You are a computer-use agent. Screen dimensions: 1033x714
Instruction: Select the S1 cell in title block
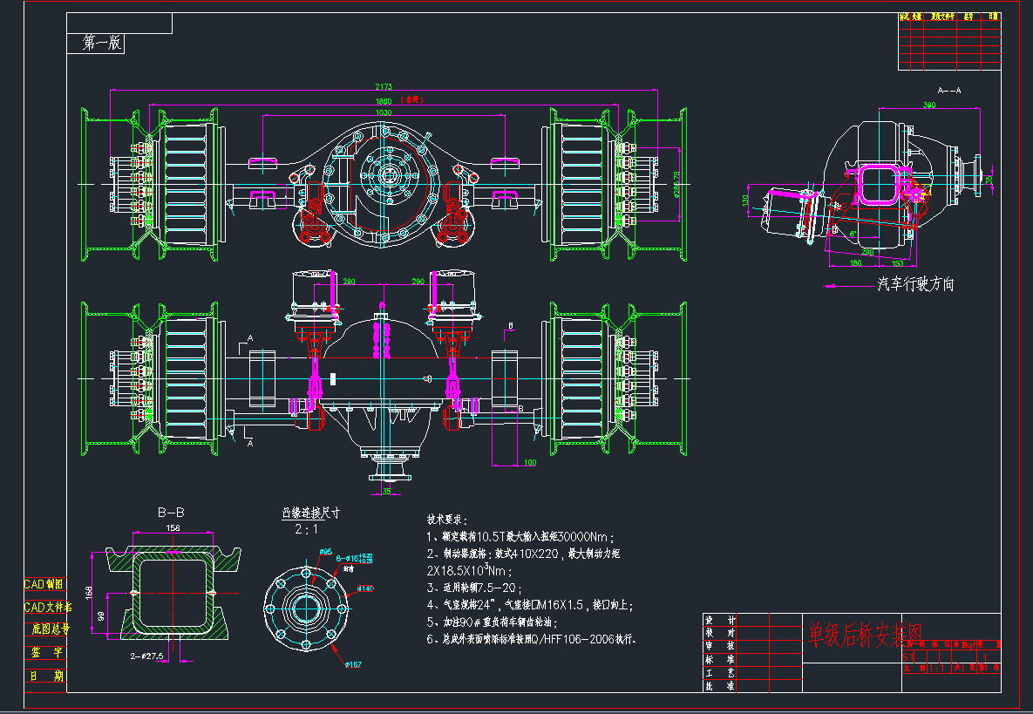[909, 656]
